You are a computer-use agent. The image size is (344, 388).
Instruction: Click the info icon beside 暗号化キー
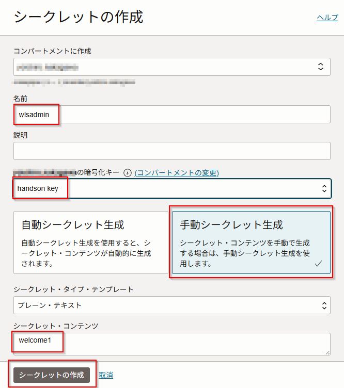click(127, 173)
